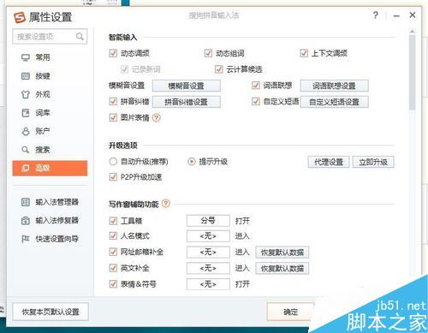This screenshot has height=333, width=428.
Task: Open the 拼音纠错设置 button
Action: click(x=187, y=102)
